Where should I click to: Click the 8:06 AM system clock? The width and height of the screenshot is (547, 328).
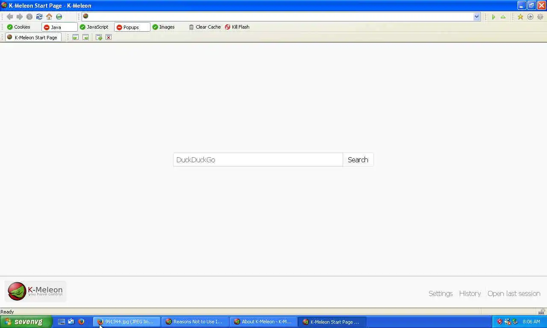[x=531, y=322]
